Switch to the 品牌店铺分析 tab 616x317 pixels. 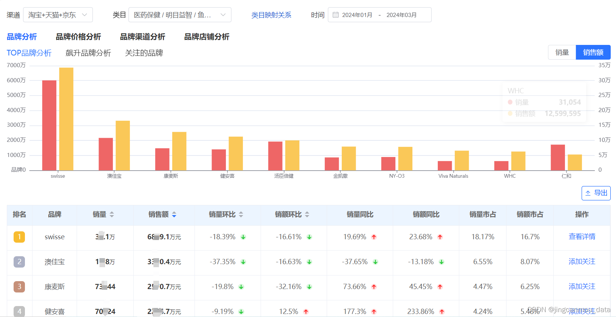pyautogui.click(x=207, y=37)
